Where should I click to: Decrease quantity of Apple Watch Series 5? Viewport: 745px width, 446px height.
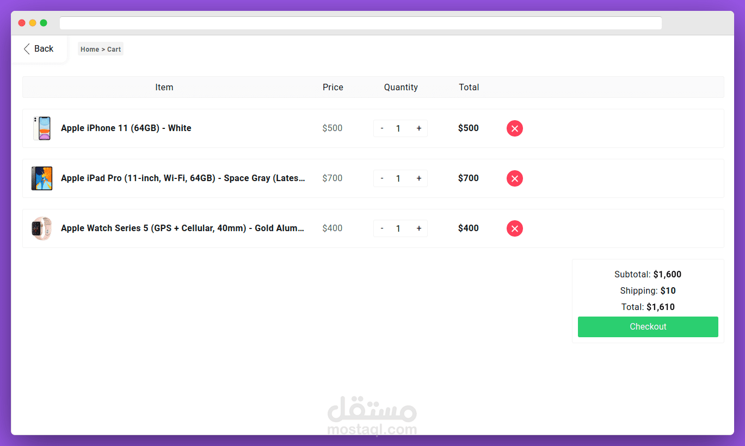point(382,228)
